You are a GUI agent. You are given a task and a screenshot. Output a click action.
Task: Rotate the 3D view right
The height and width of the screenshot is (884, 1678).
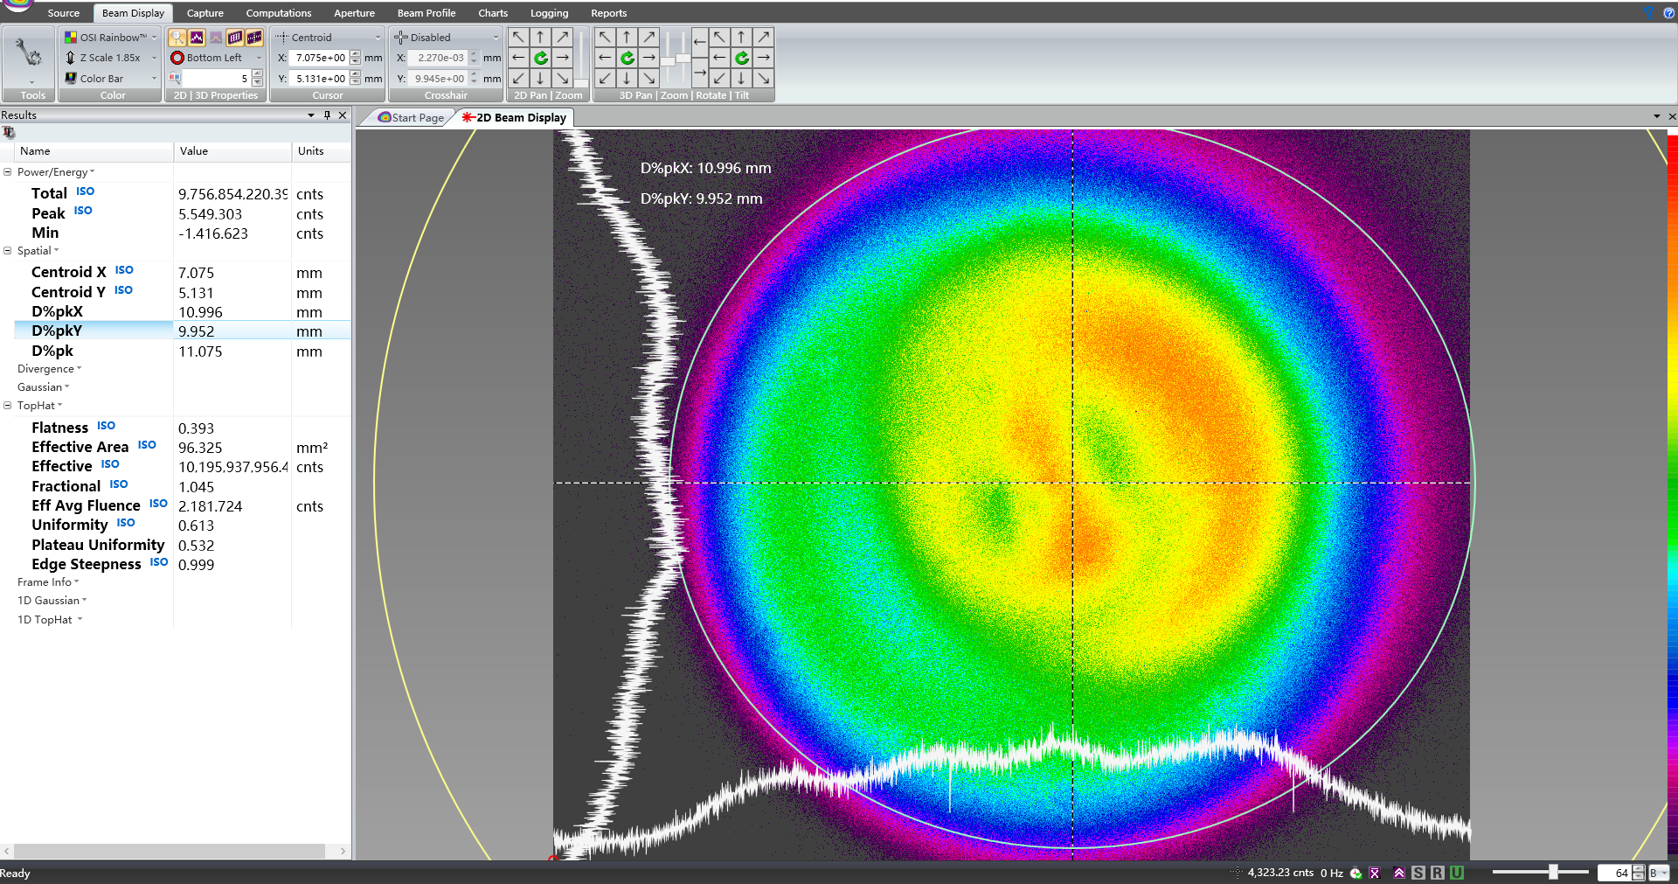[763, 58]
